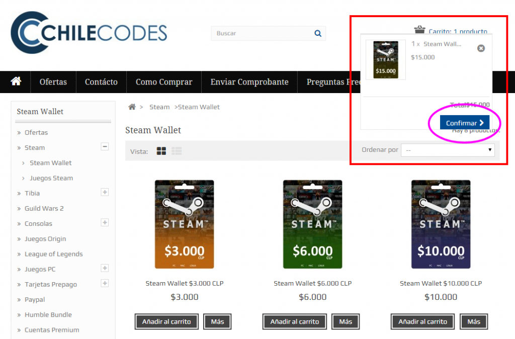The height and width of the screenshot is (339, 515).
Task: Click Más for Steam Wallet $3.000
Action: [x=217, y=321]
